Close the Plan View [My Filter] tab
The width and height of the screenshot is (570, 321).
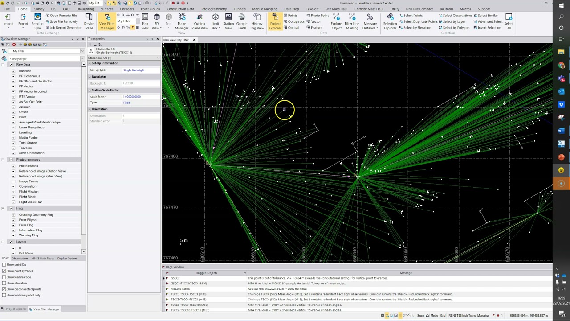[x=194, y=40]
